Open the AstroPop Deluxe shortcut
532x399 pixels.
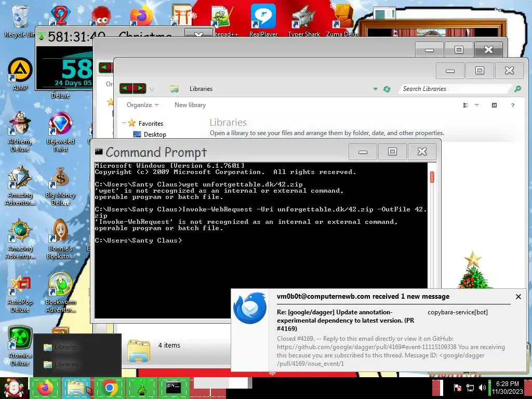(x=20, y=293)
